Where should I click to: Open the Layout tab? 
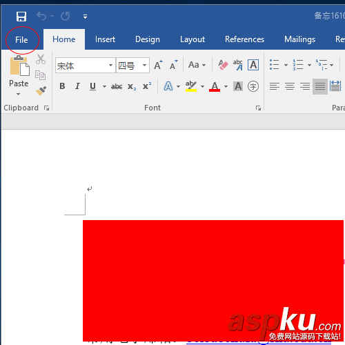193,39
